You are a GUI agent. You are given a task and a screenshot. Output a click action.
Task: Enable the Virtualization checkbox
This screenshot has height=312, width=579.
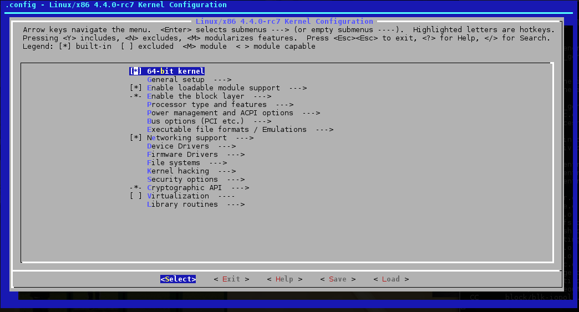click(x=135, y=196)
